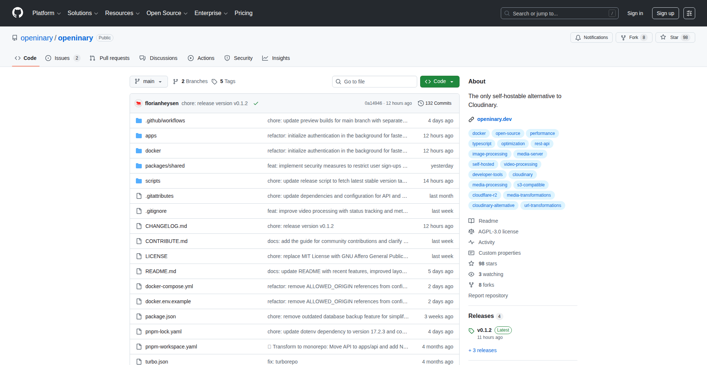
Task: Click the verified commit checkmark
Action: (x=256, y=103)
